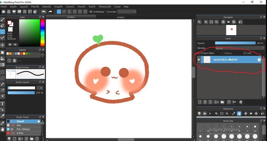Select the G Pen brush
Viewport: 267px width, 141px height.
point(23,133)
